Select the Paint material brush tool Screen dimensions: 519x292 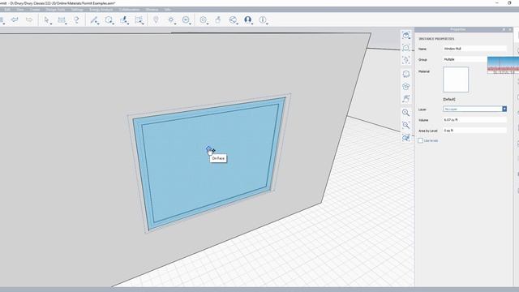tap(123, 19)
